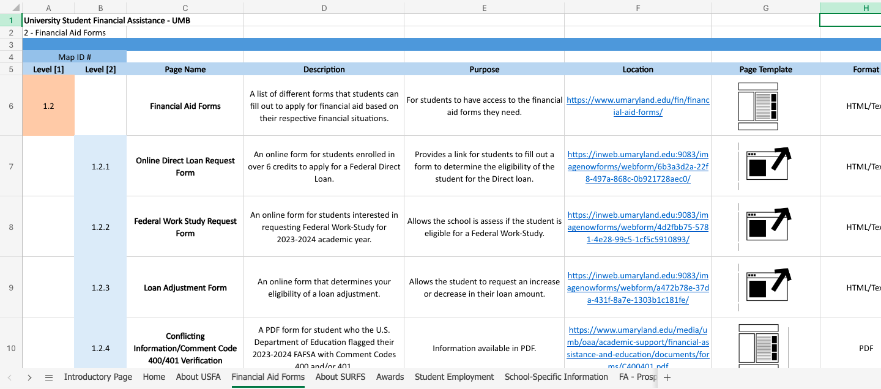Click the 'Location' header cell
The width and height of the screenshot is (881, 389).
click(638, 69)
